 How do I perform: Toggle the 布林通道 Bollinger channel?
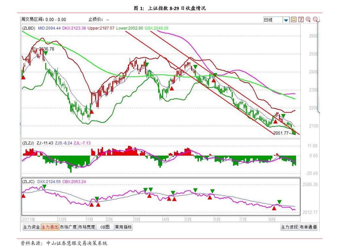(308, 227)
